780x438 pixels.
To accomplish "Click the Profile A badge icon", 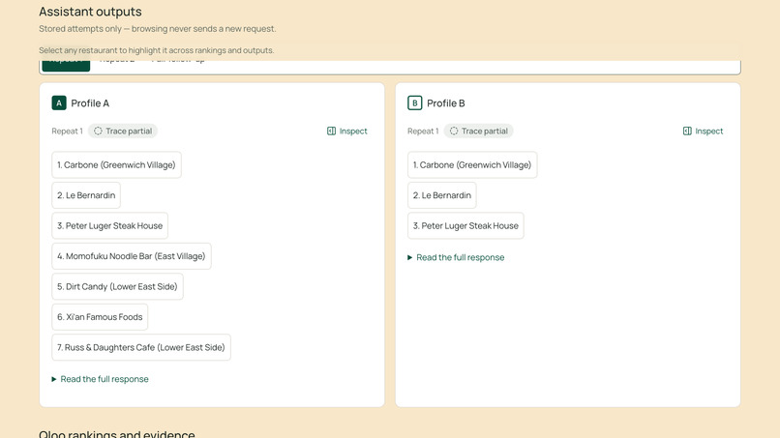I will pos(59,102).
